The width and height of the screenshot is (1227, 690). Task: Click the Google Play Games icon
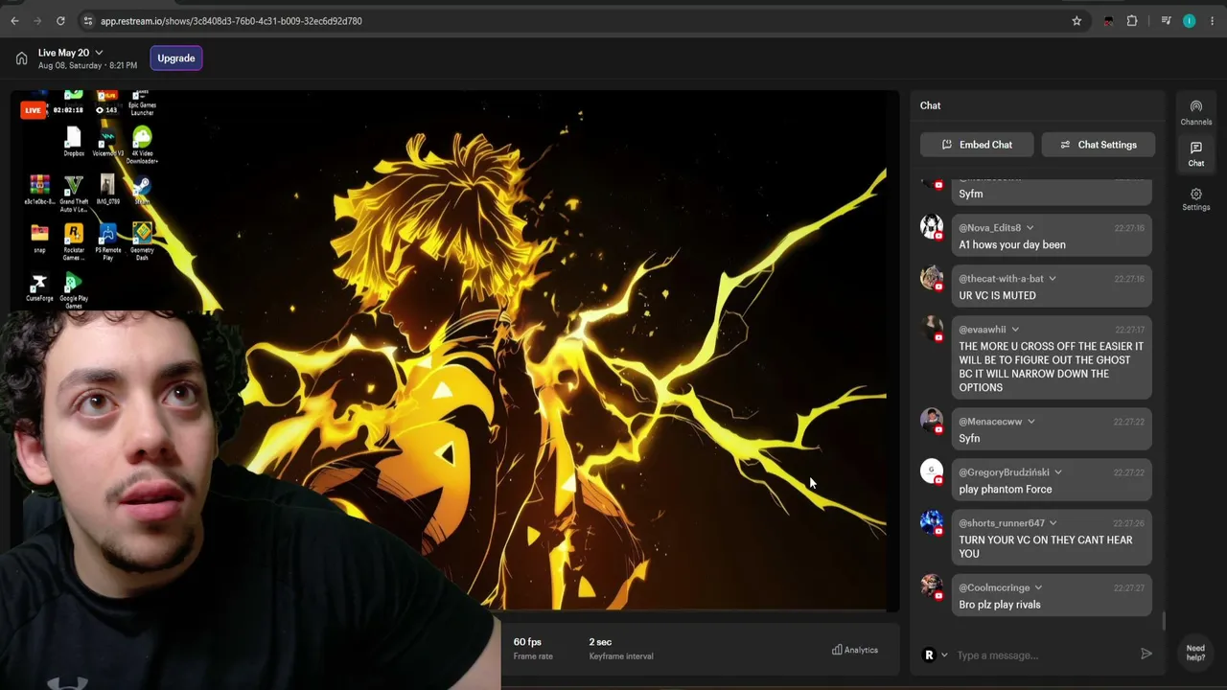[74, 290]
